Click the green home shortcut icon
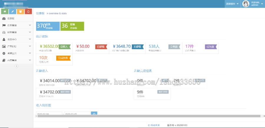Viewport: 265px width, 128px height. [5, 11]
